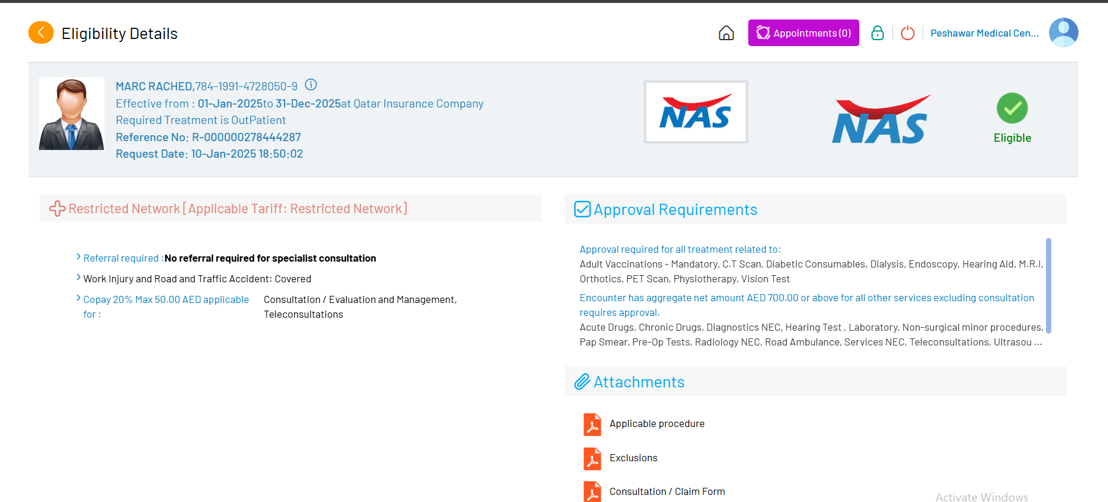Click 'Approval required for all treatment' line

(x=680, y=250)
